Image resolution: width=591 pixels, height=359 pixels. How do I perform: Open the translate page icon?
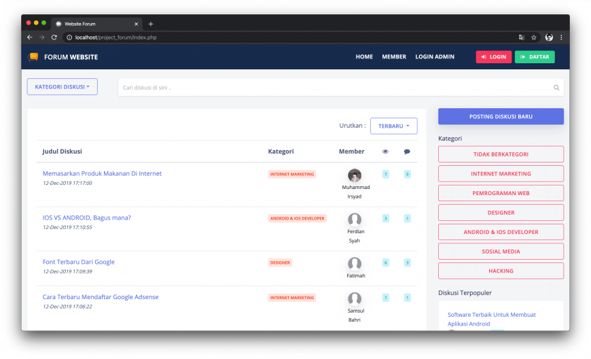pyautogui.click(x=522, y=37)
